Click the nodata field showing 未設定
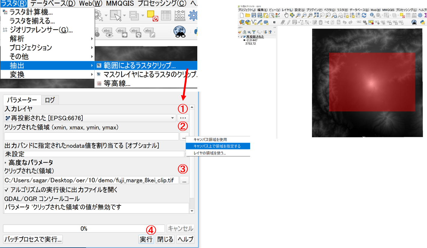427x248 pixels. [x=94, y=154]
